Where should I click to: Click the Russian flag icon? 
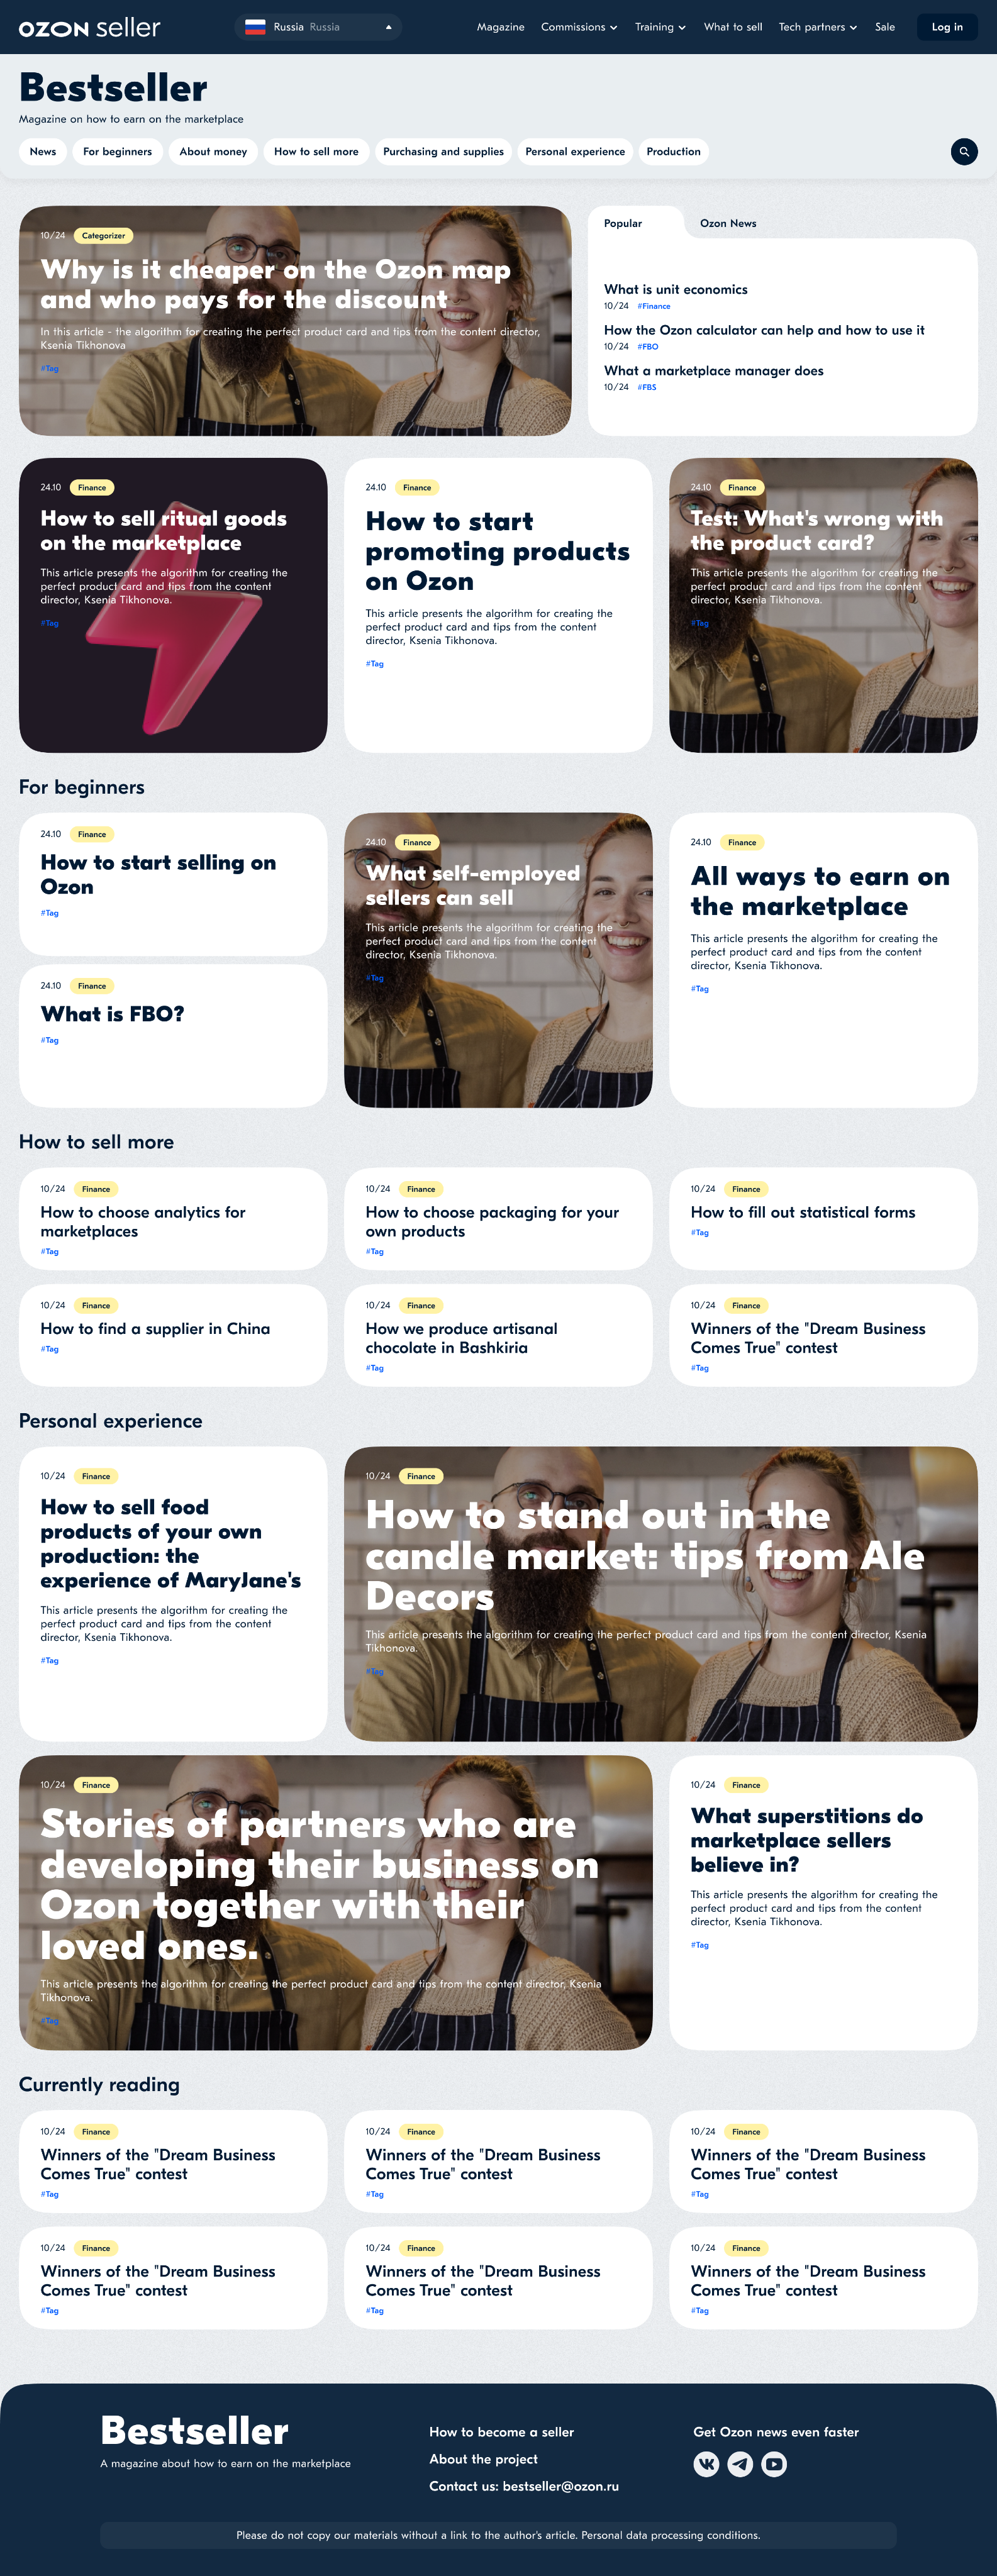[x=255, y=27]
